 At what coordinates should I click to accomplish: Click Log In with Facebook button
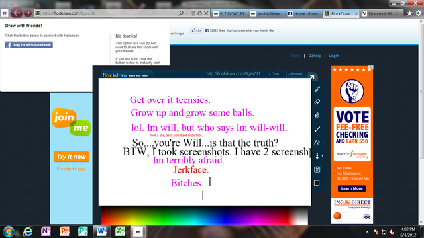(x=29, y=45)
